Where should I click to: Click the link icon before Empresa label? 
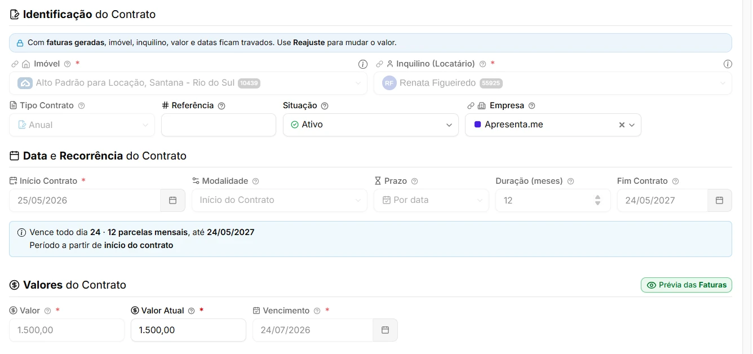[471, 106]
